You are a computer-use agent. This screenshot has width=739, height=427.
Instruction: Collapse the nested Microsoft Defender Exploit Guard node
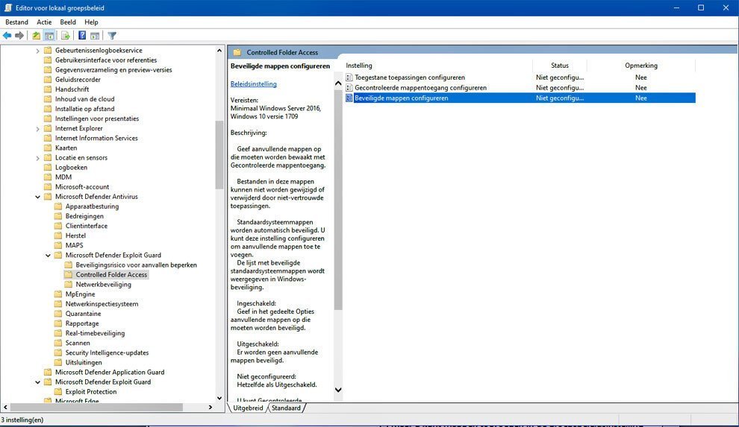point(48,256)
